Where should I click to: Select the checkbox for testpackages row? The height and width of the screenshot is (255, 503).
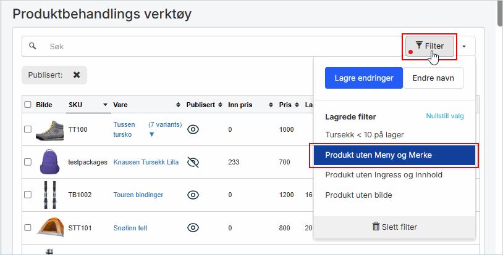[28, 162]
